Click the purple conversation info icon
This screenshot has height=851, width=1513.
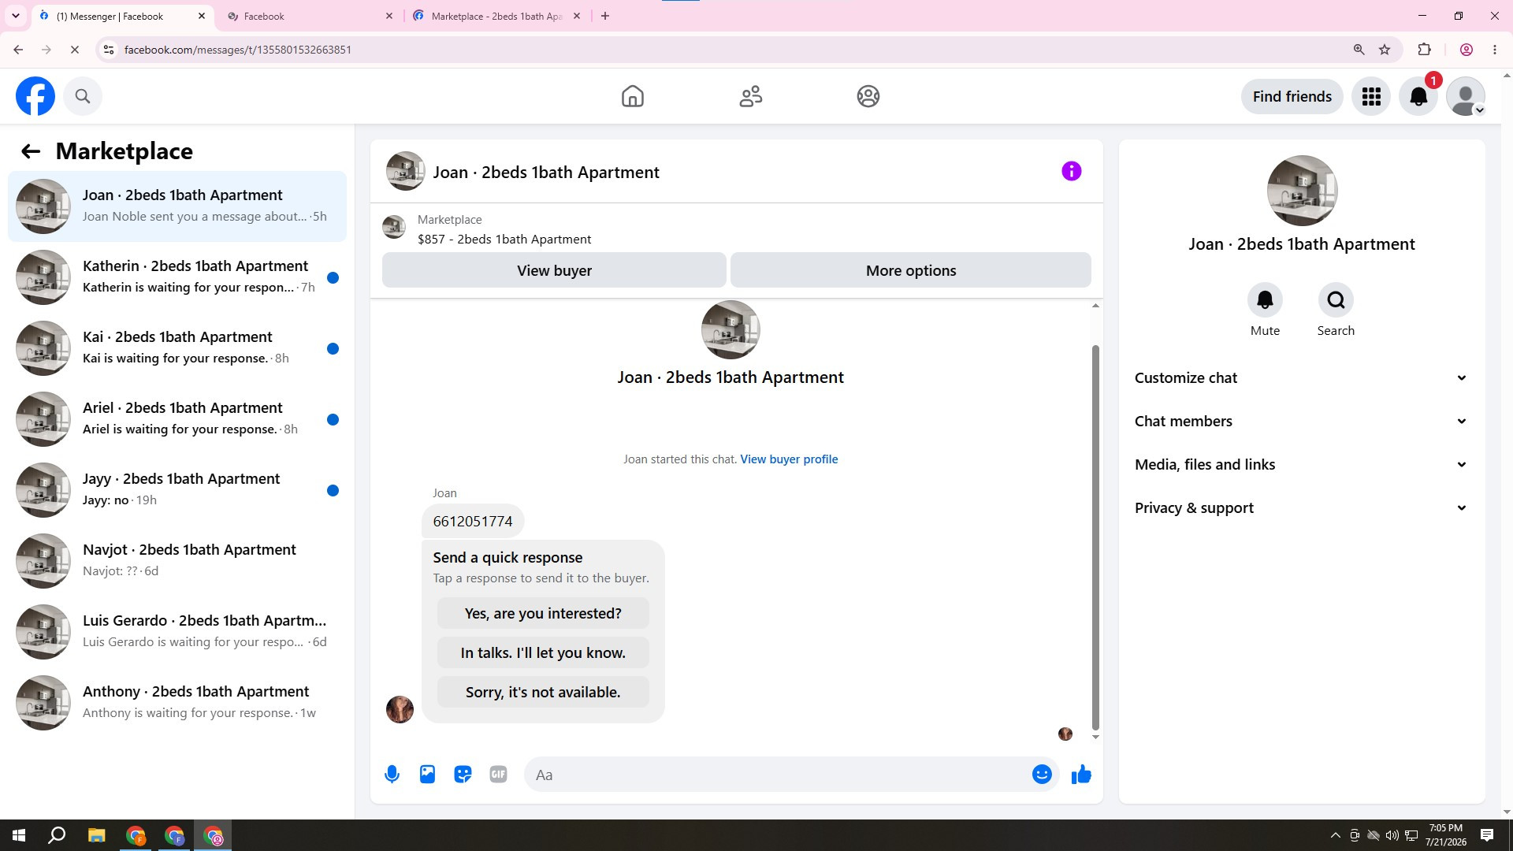coord(1071,171)
